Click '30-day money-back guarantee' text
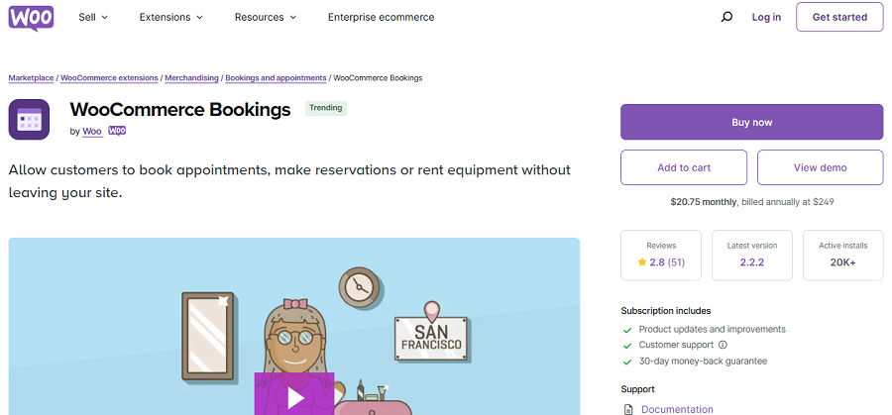The width and height of the screenshot is (892, 415). coord(703,361)
